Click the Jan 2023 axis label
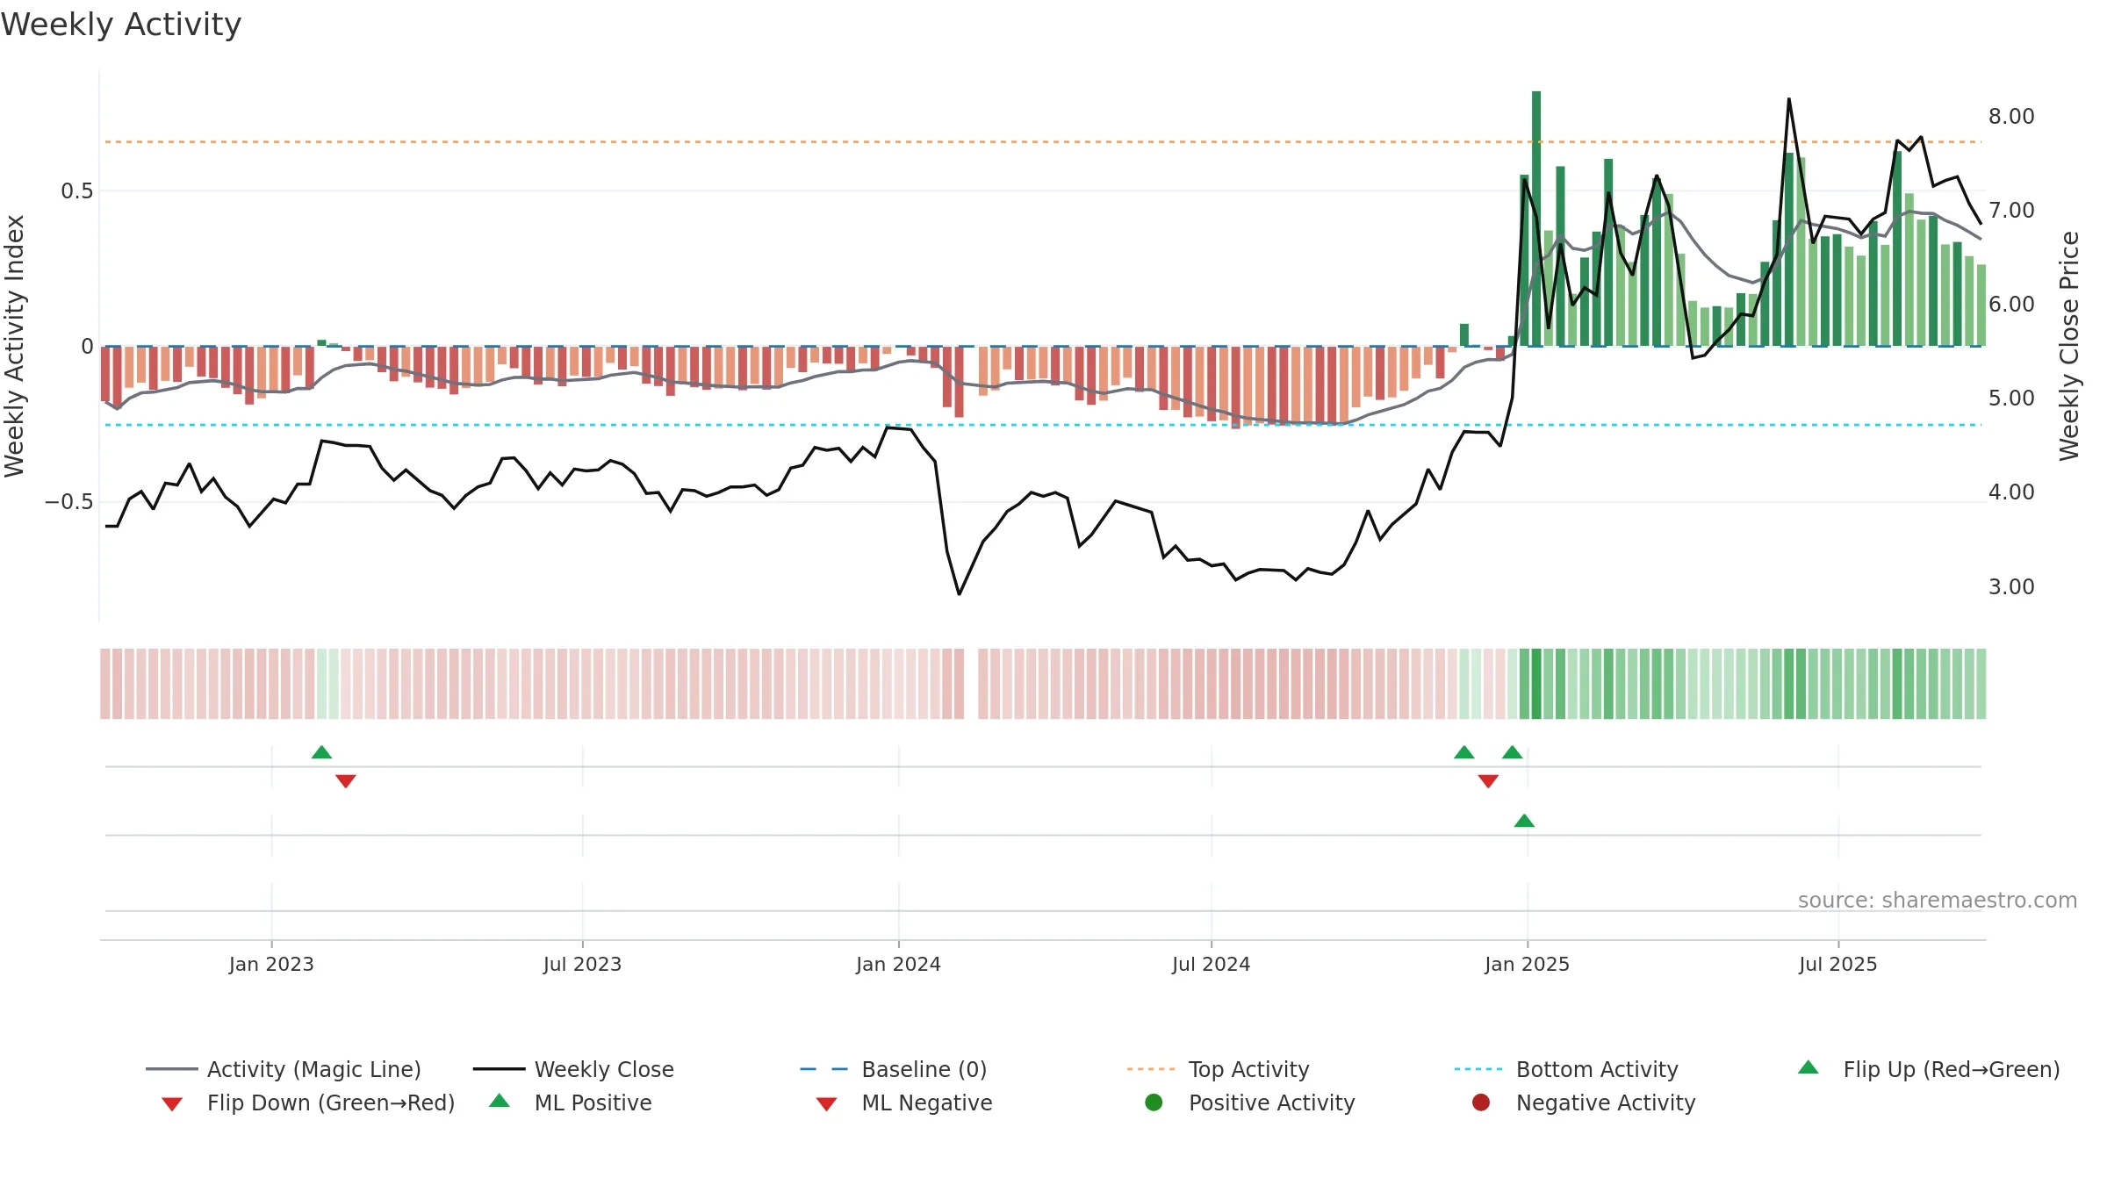2107x1185 pixels. (x=271, y=965)
